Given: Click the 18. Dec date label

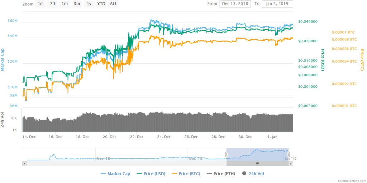Looking at the screenshot, I should pos(82,137).
